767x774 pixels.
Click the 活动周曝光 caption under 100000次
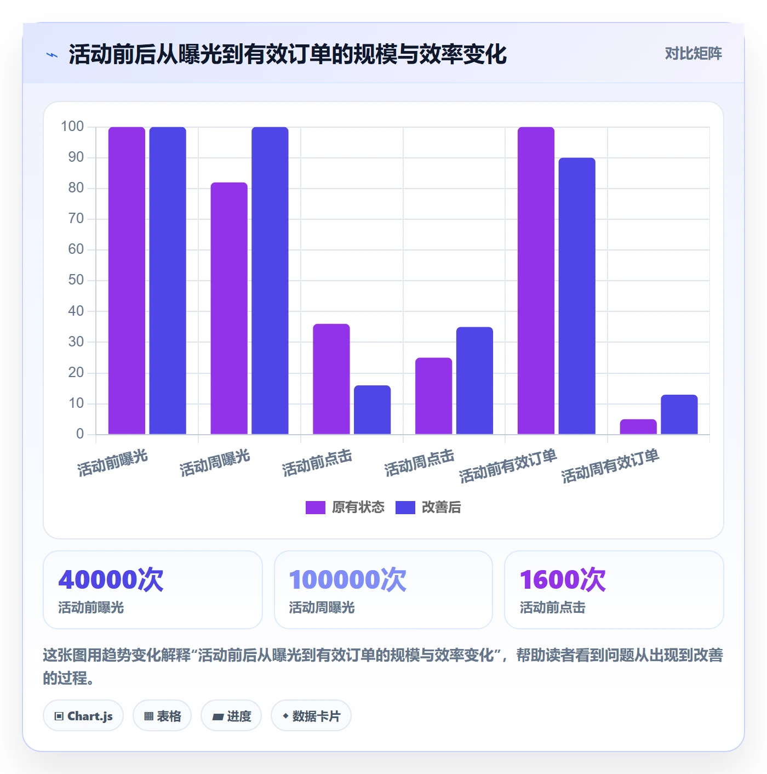pyautogui.click(x=322, y=607)
